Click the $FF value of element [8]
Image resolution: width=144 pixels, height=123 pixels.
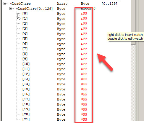tap(84, 54)
